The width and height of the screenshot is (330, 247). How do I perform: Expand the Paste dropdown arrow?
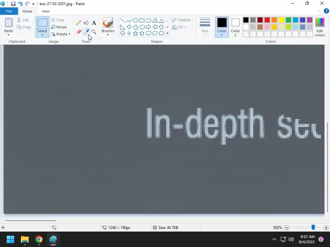click(x=9, y=35)
